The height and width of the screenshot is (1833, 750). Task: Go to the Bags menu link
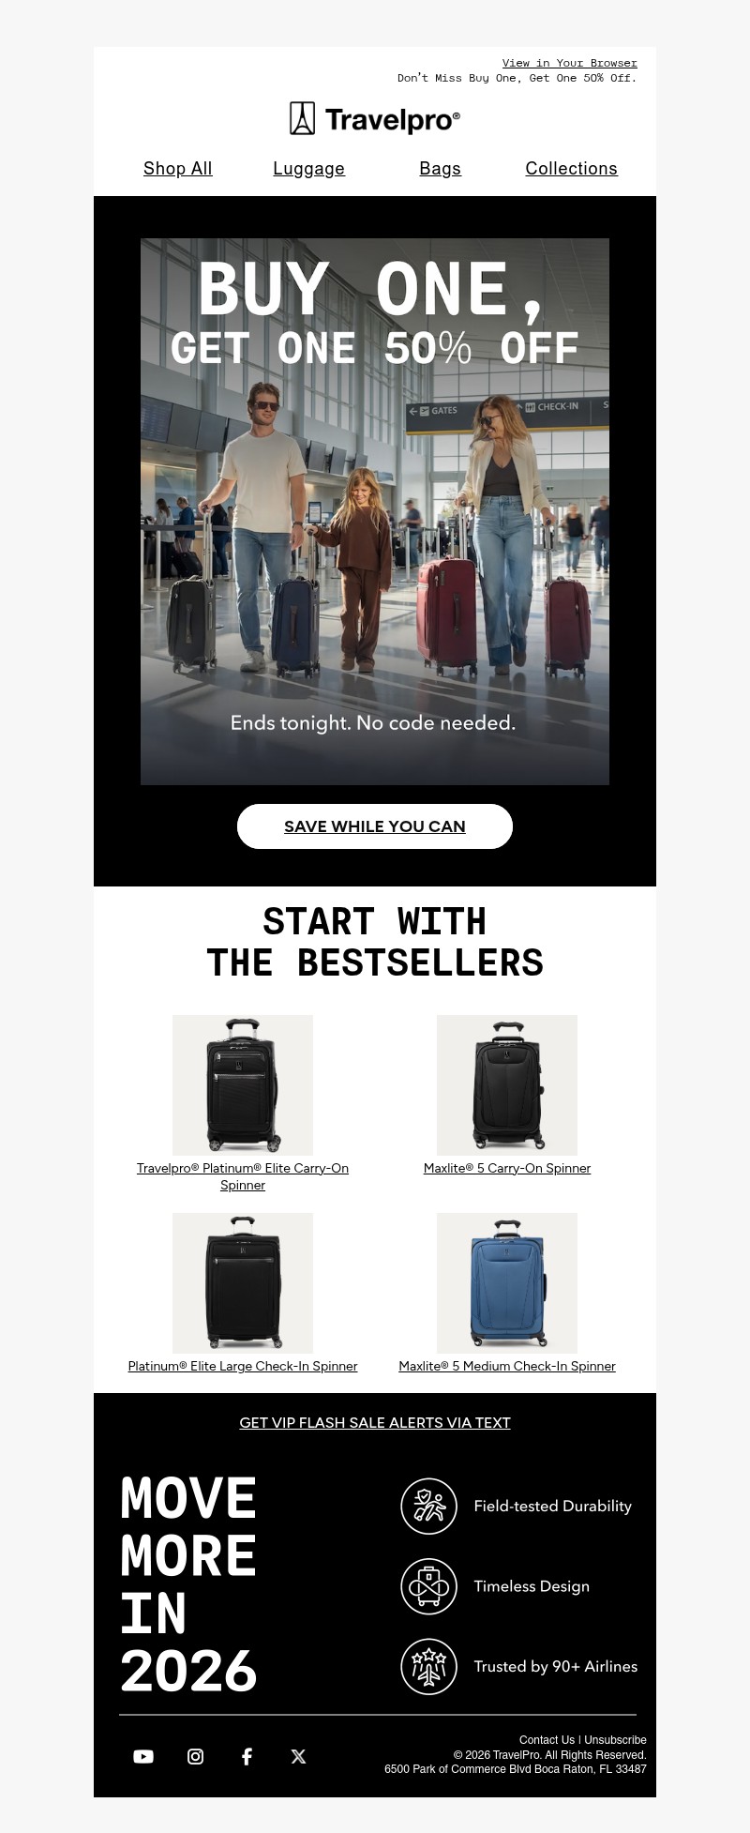coord(441,168)
